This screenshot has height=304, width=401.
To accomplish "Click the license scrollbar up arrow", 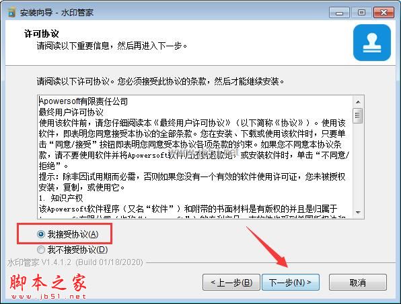I will point(358,102).
